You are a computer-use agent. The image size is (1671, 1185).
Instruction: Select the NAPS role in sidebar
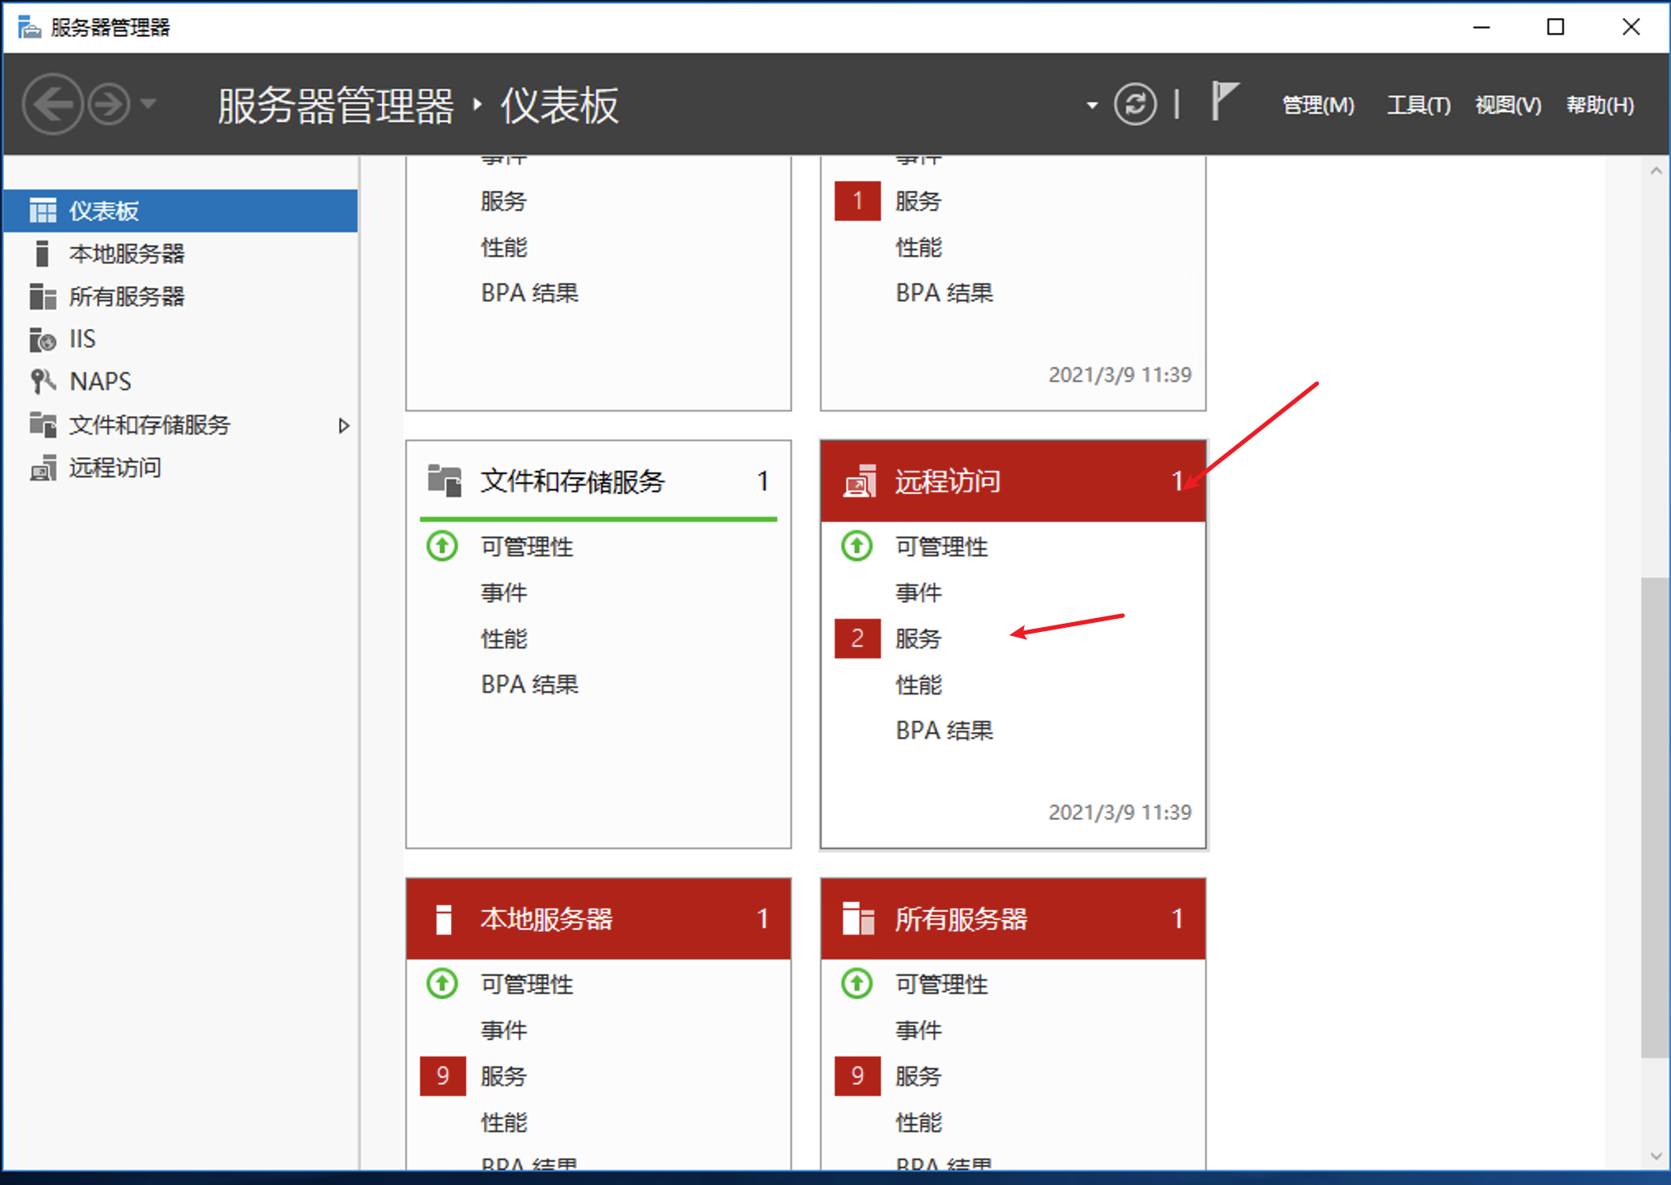[x=100, y=381]
